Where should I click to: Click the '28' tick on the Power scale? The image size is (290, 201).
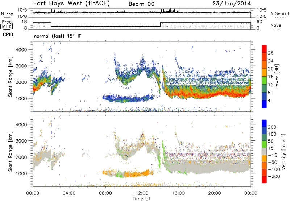270,53
